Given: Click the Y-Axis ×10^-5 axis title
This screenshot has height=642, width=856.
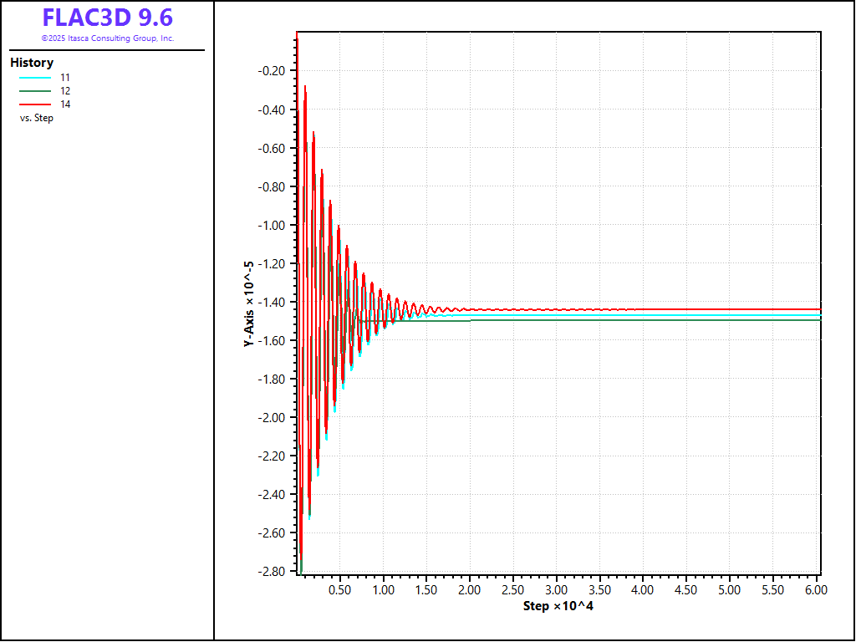Looking at the screenshot, I should coord(249,303).
